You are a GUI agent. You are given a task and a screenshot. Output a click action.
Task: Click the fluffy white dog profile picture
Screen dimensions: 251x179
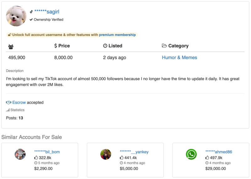tap(16, 16)
